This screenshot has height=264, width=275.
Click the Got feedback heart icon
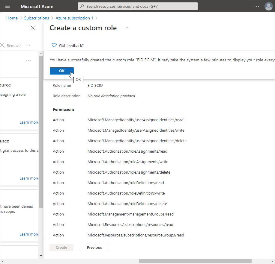pyautogui.click(x=54, y=45)
